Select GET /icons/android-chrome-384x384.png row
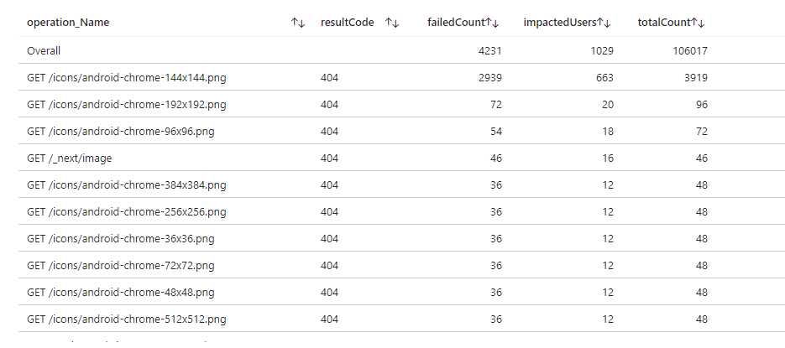Image resolution: width=785 pixels, height=348 pixels. pos(126,185)
